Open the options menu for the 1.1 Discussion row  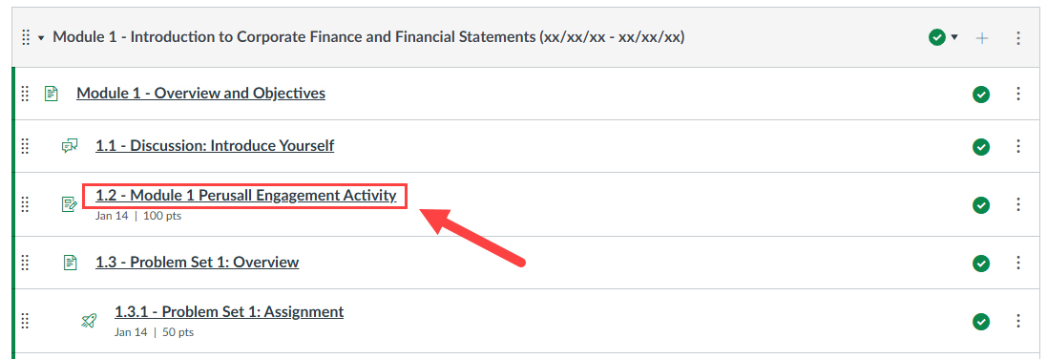[1018, 146]
